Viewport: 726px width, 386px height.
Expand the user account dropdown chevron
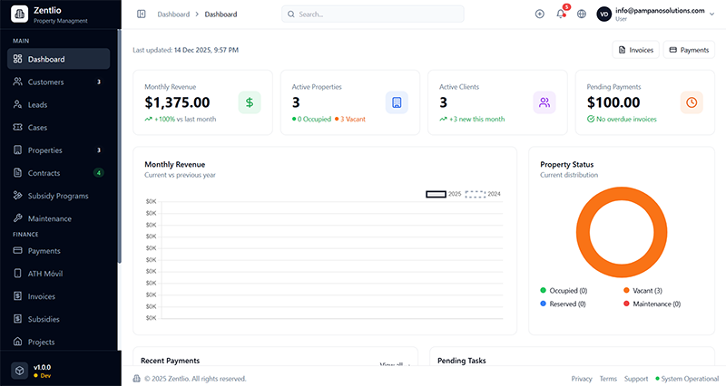711,14
